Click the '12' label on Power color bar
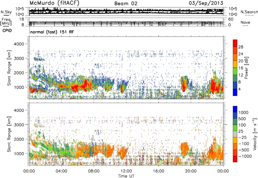 tap(241, 75)
